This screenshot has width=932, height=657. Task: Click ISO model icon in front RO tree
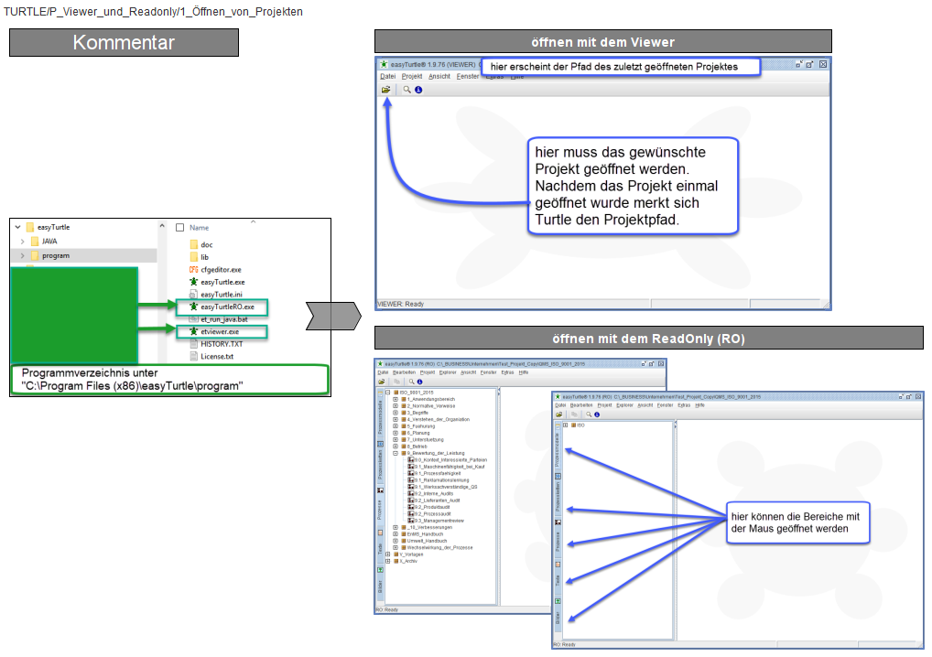coord(574,425)
